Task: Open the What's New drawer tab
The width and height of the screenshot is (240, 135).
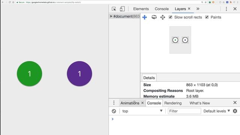Action: (x=200, y=103)
